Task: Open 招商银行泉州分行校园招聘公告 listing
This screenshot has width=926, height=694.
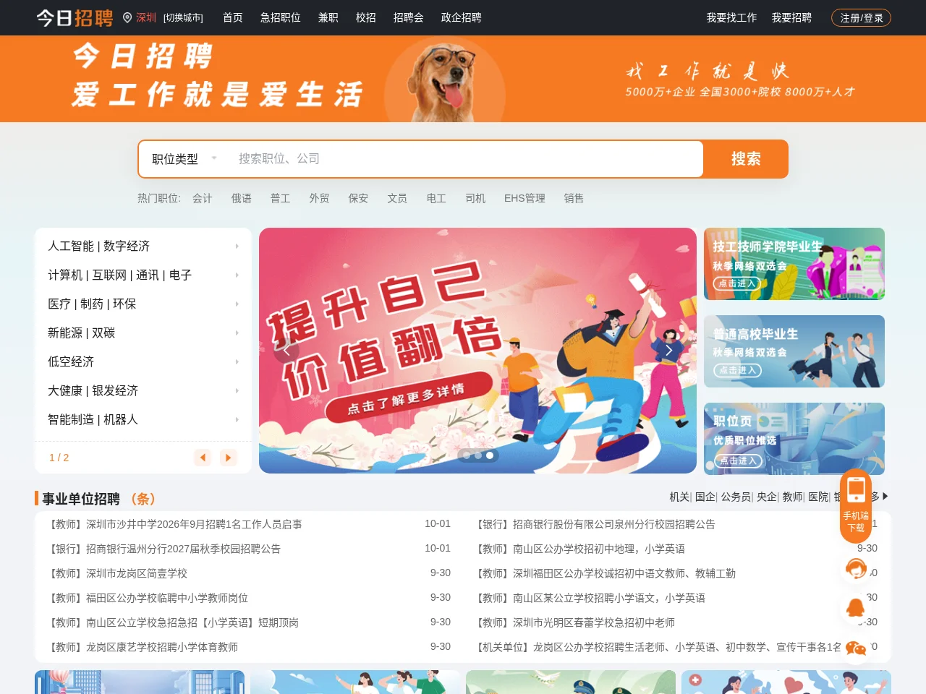Action: (x=594, y=524)
